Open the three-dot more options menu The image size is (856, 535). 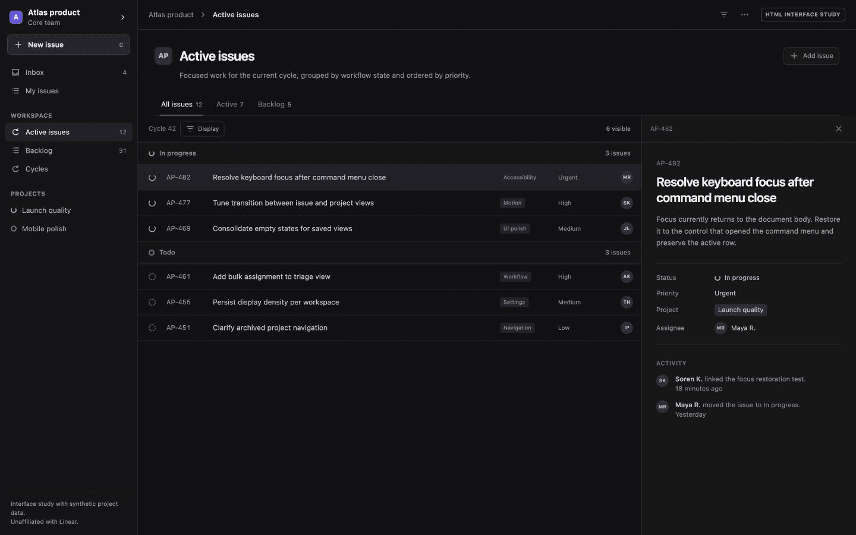click(745, 14)
